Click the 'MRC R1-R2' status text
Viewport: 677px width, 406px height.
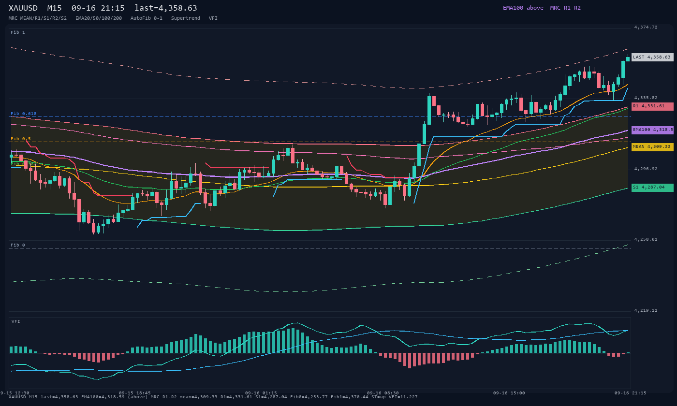565,8
